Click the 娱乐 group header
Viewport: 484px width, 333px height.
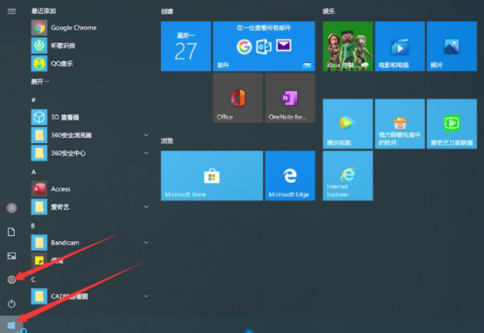click(x=329, y=12)
